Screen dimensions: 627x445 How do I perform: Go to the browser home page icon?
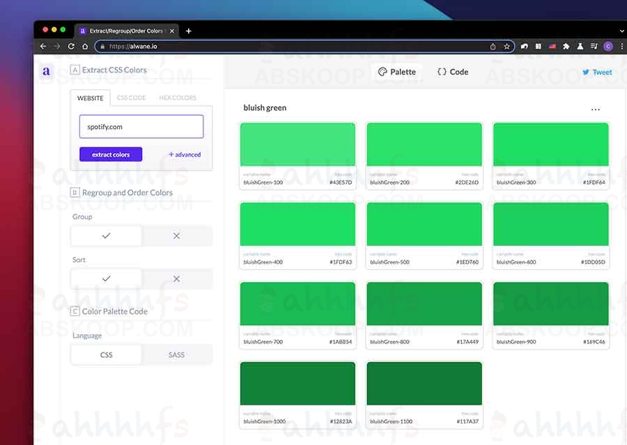pyautogui.click(x=85, y=47)
